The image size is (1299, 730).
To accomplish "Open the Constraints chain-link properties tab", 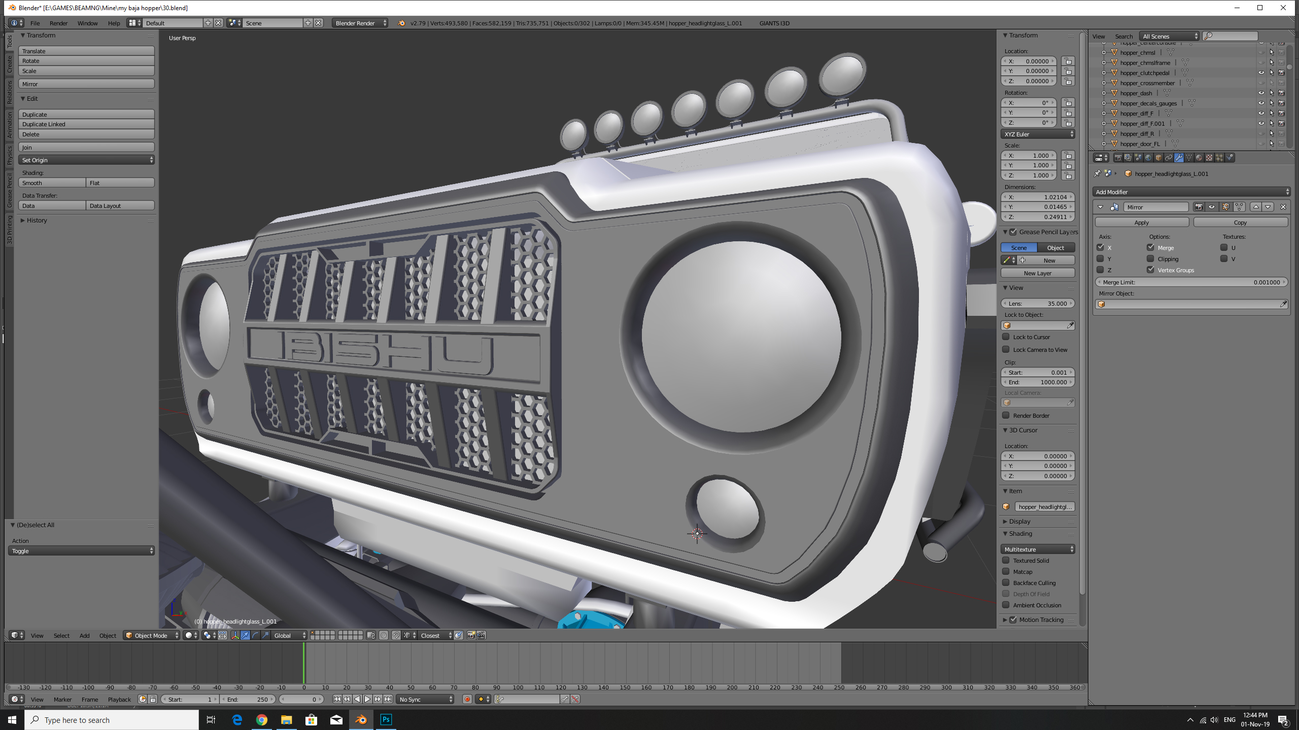I will tap(1169, 158).
